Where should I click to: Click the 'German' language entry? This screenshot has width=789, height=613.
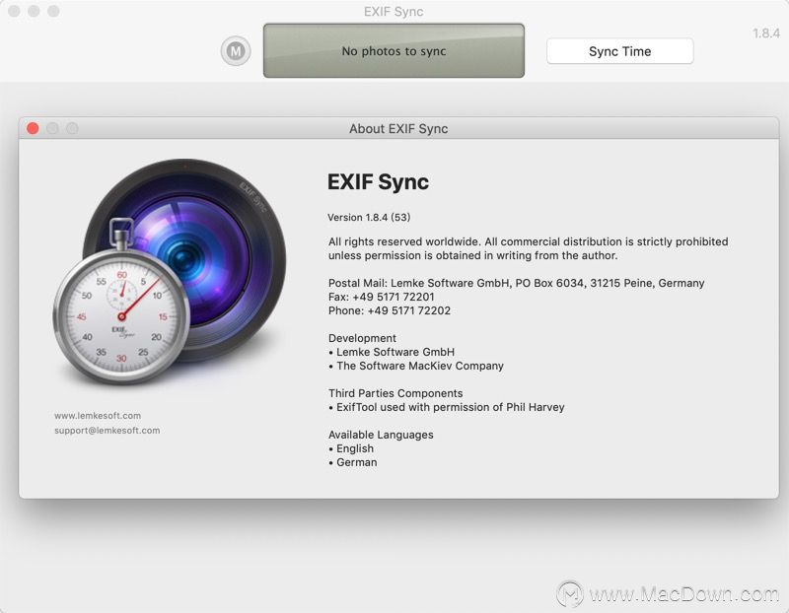(353, 462)
